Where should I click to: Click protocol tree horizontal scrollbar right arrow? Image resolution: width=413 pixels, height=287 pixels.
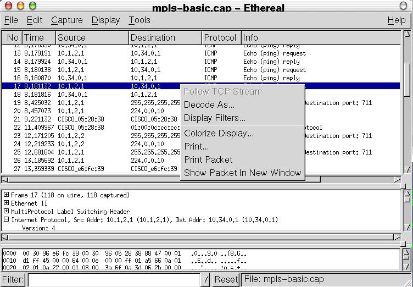click(x=397, y=237)
